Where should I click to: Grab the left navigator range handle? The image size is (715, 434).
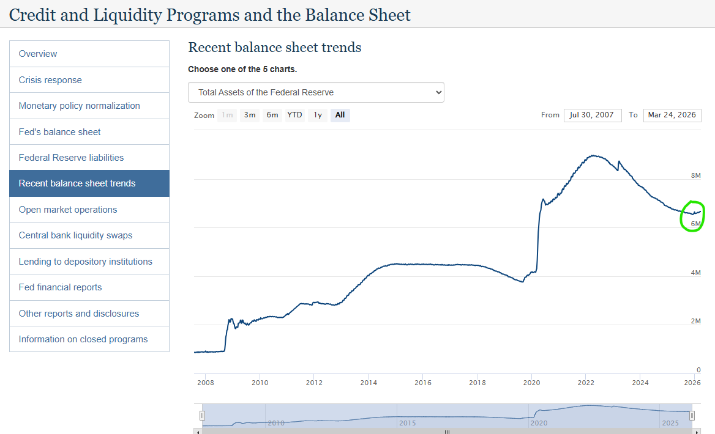[x=202, y=415]
